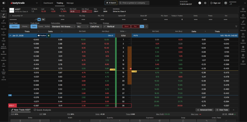Screen dimensions: 247x122
Task: Switch asset type to Shares
Action: coord(24,27)
